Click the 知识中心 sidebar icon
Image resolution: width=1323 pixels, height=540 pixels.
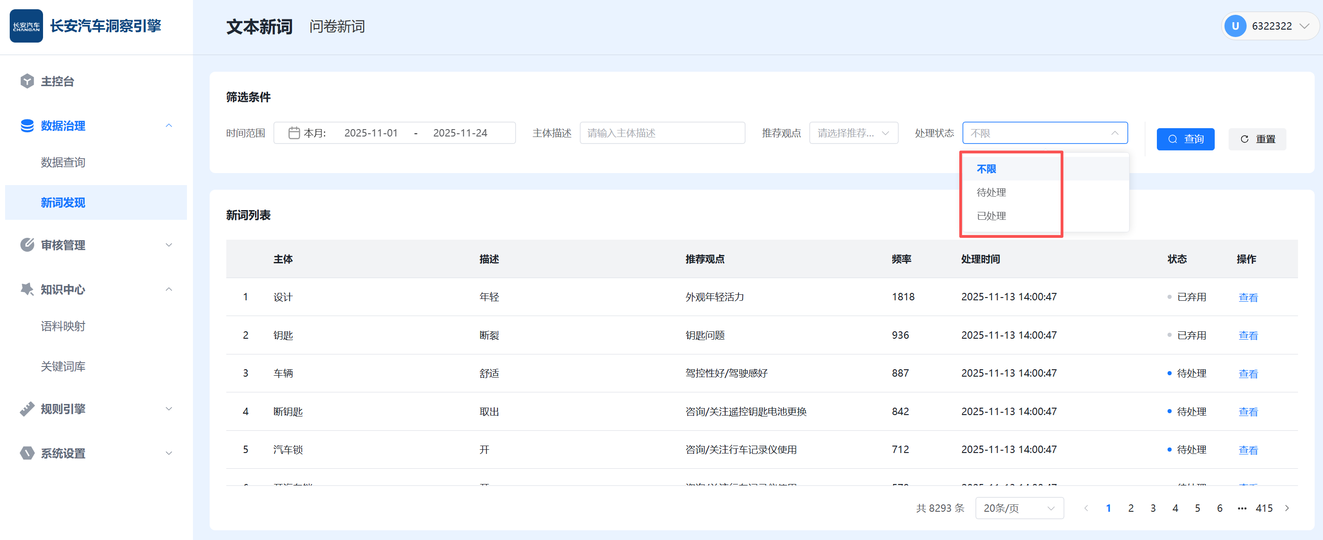27,289
